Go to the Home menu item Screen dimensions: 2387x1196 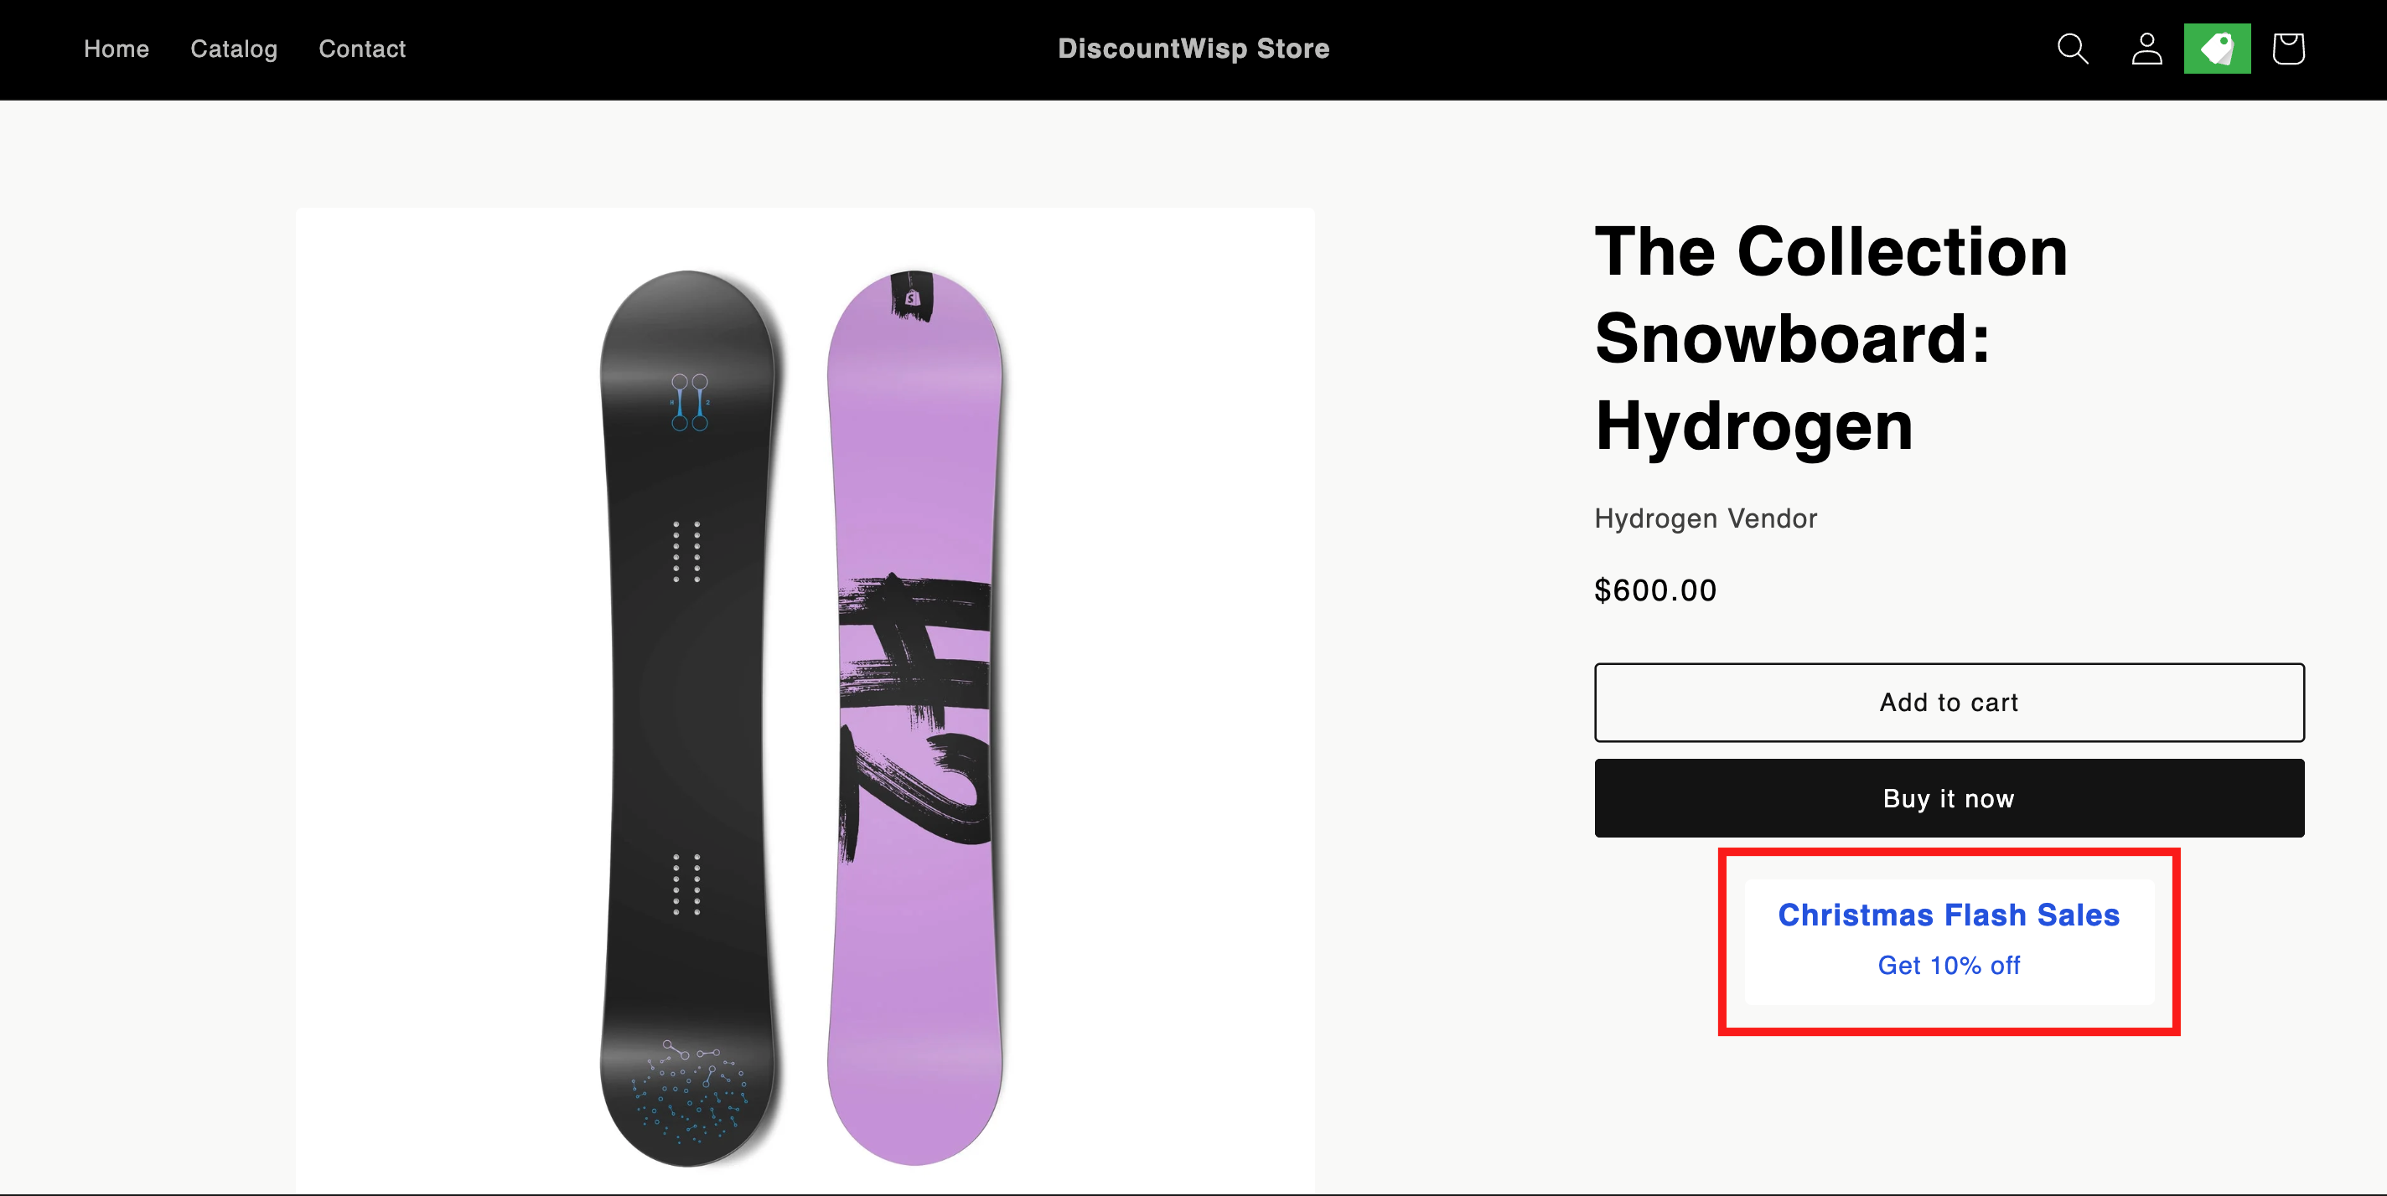[x=116, y=48]
